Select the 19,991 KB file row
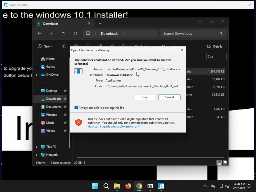The height and width of the screenshot is (192, 256). [x=206, y=87]
